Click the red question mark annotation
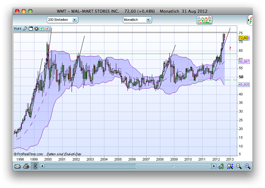 [x=230, y=49]
